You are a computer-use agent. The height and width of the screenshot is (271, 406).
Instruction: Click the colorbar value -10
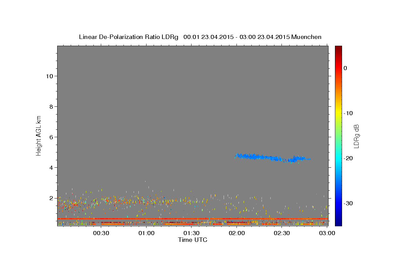point(348,113)
